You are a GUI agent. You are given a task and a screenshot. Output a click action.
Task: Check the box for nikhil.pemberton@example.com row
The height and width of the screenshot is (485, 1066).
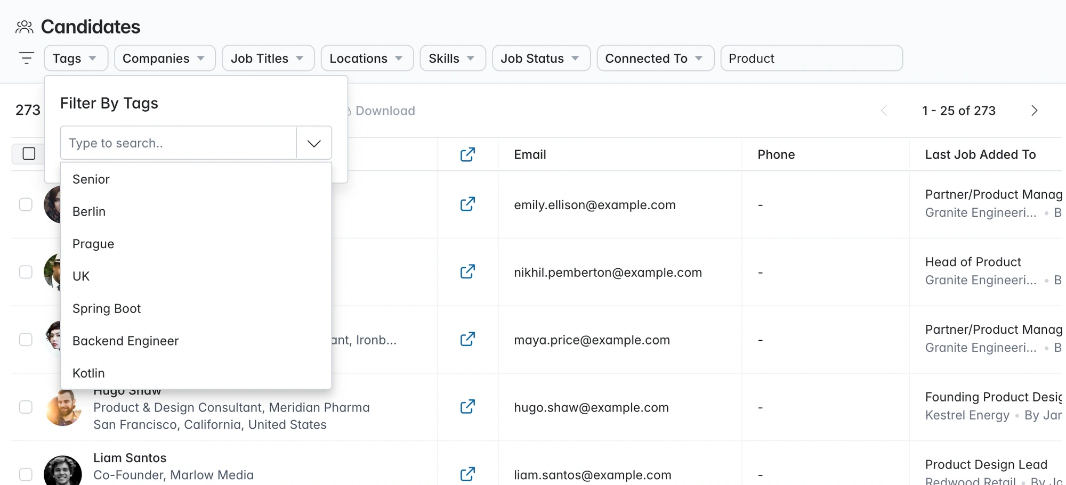(26, 272)
